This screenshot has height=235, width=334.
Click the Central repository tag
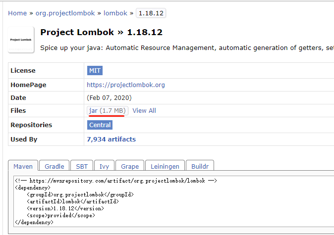coord(100,125)
